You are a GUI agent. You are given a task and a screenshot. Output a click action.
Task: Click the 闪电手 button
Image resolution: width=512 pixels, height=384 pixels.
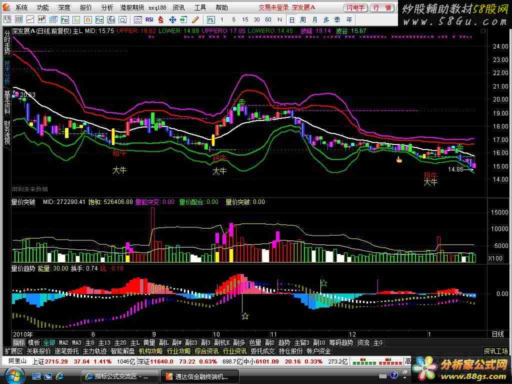(x=355, y=7)
